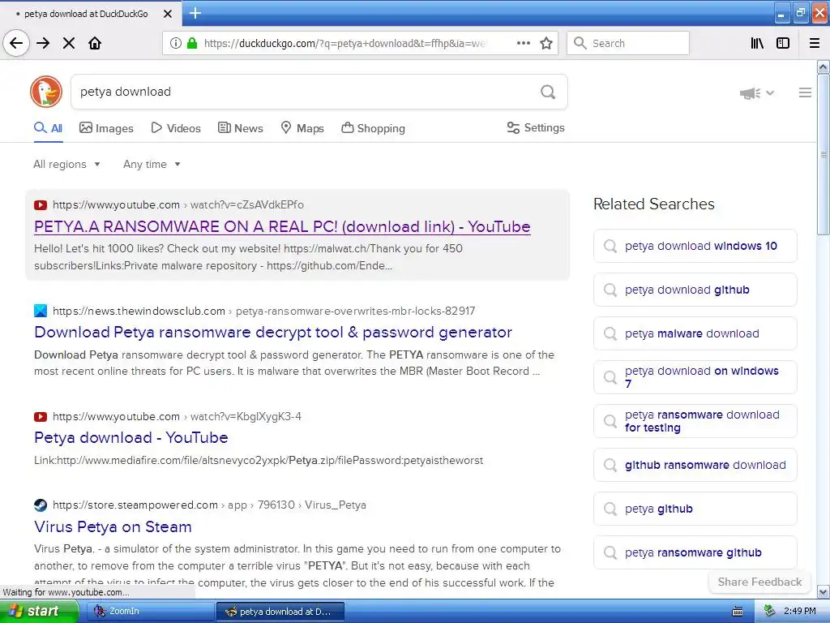The image size is (830, 623).
Task: Search related: petya ransomware github
Action: (x=695, y=552)
